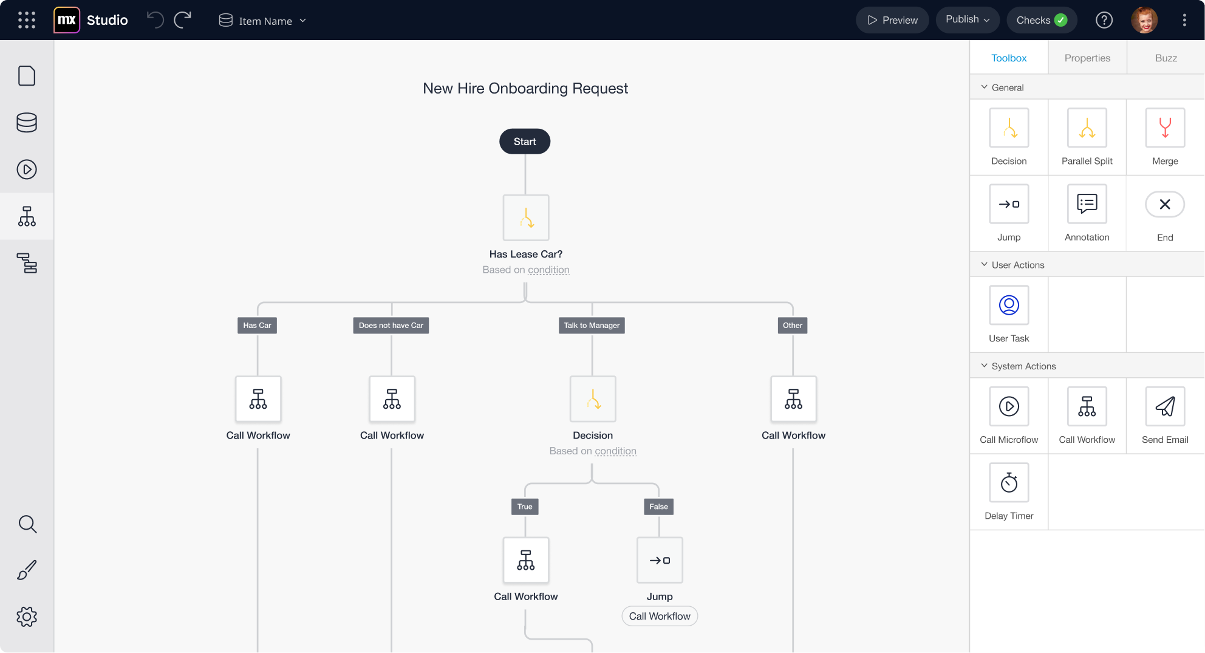Select Call Workflow node under Has Car
The width and height of the screenshot is (1205, 653).
click(258, 399)
